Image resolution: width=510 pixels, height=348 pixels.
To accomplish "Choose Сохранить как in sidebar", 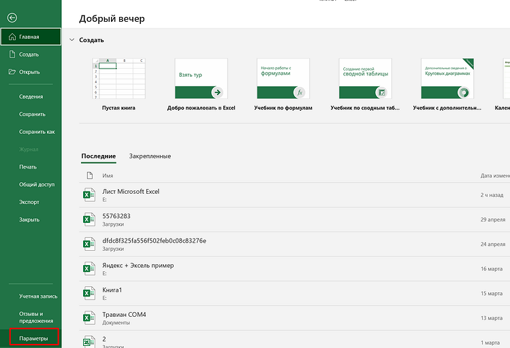I will (x=37, y=132).
